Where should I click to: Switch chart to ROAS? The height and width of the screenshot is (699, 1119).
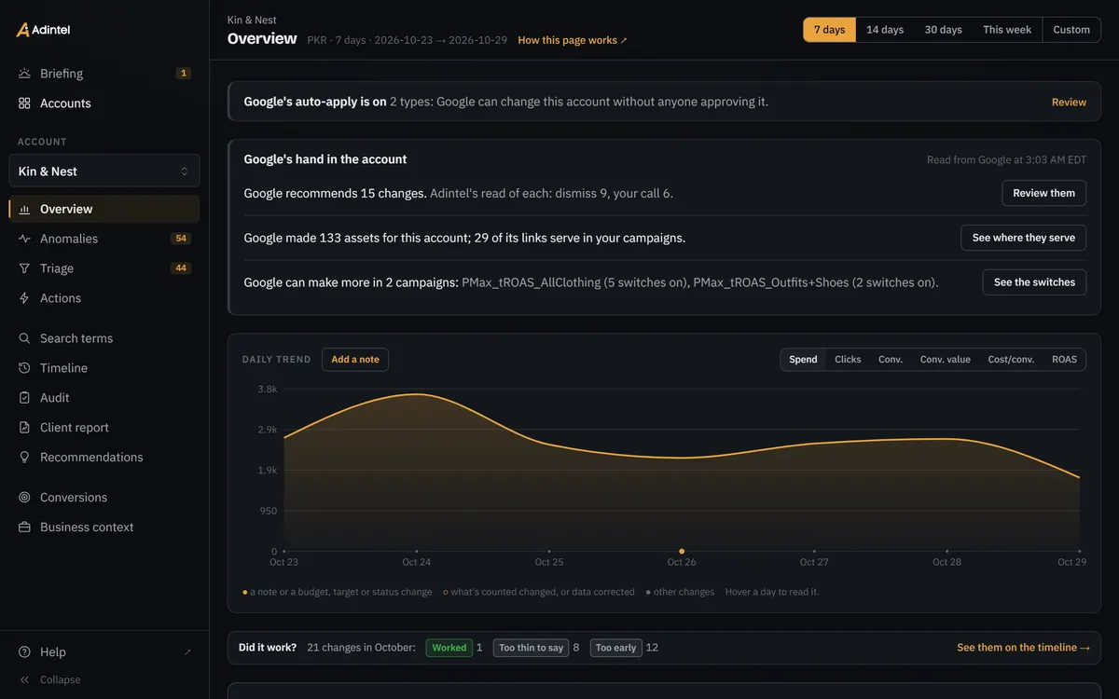click(1064, 360)
